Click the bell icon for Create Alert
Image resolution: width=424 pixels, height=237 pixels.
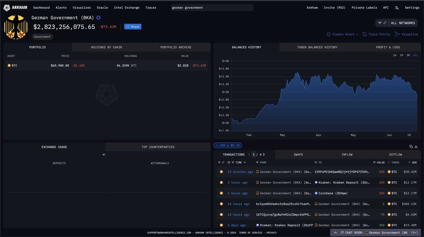point(328,34)
